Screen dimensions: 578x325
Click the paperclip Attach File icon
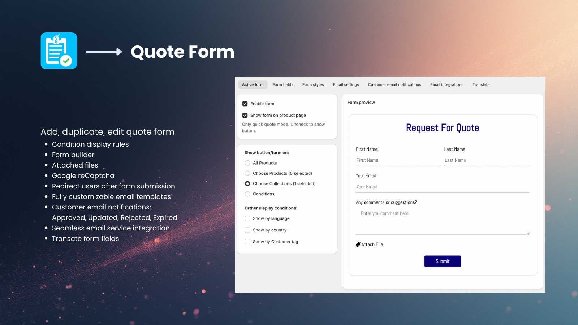358,244
